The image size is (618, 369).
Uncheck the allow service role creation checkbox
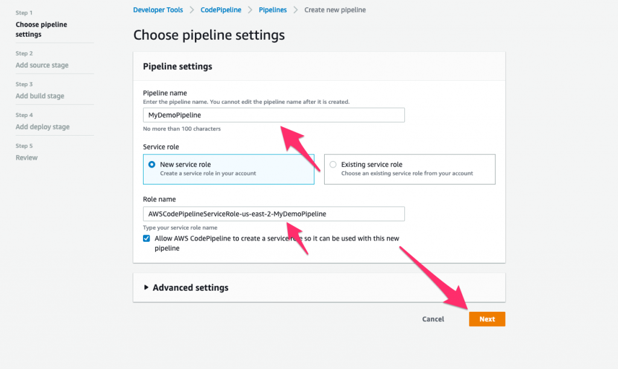pyautogui.click(x=146, y=238)
